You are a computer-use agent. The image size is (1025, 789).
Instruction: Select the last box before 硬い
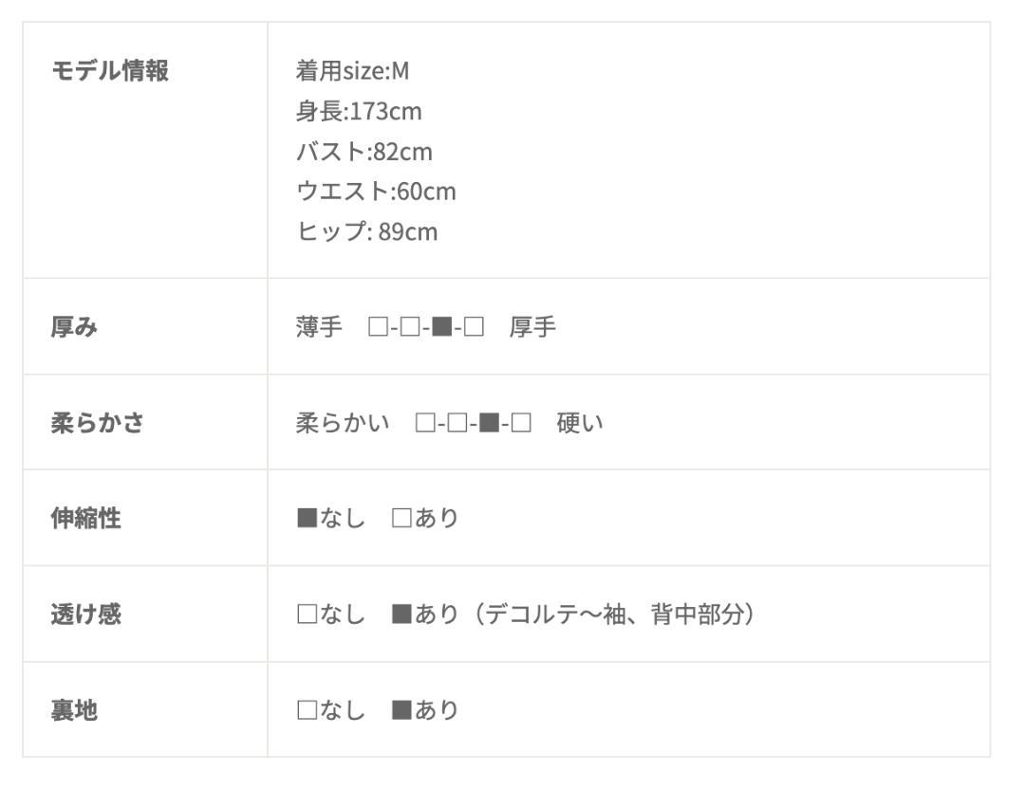(521, 423)
